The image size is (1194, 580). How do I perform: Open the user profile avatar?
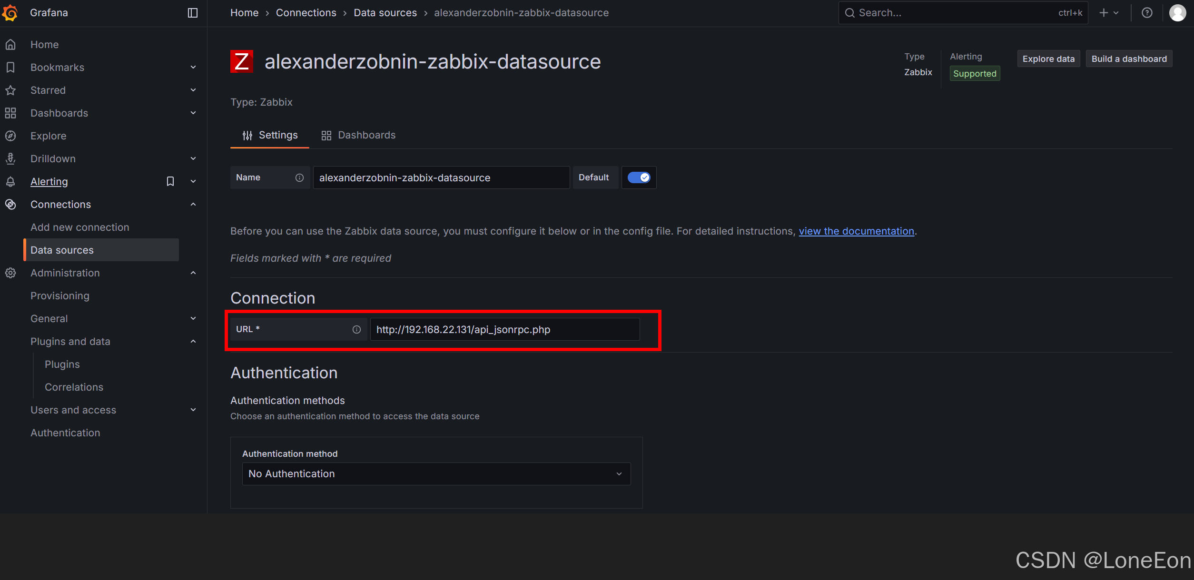(x=1177, y=13)
